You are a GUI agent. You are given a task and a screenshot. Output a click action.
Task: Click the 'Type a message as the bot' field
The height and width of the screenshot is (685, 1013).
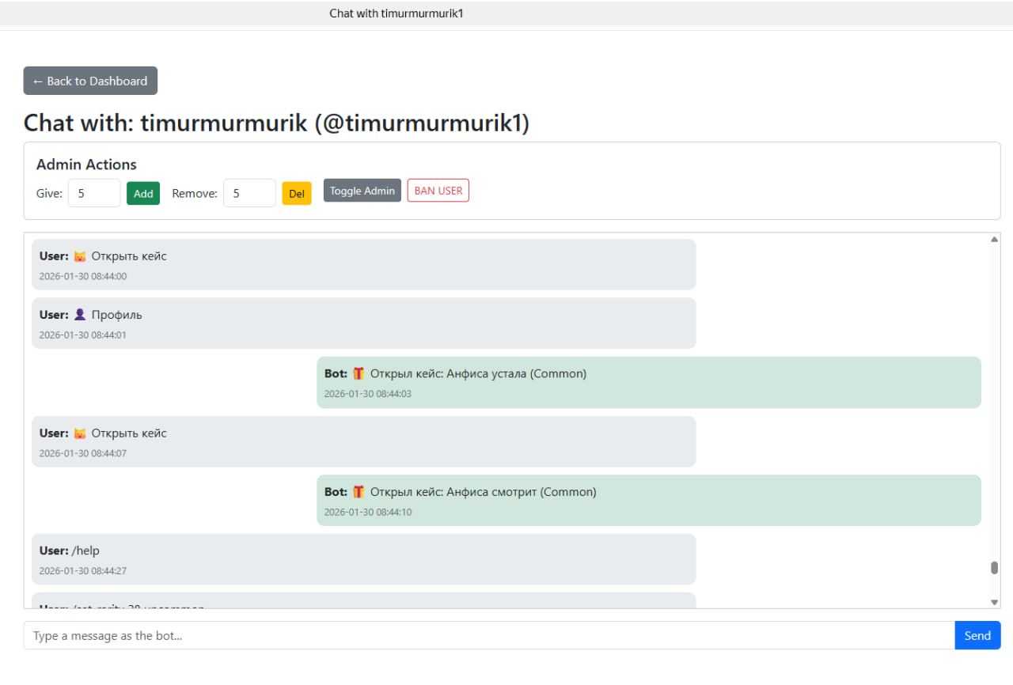(489, 635)
